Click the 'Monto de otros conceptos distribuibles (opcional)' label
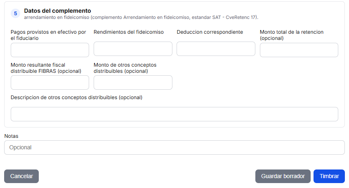 (x=125, y=68)
